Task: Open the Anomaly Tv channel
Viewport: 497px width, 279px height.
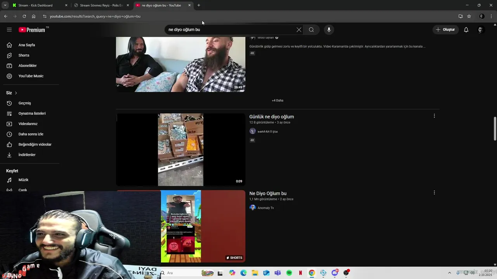Action: [x=266, y=208]
